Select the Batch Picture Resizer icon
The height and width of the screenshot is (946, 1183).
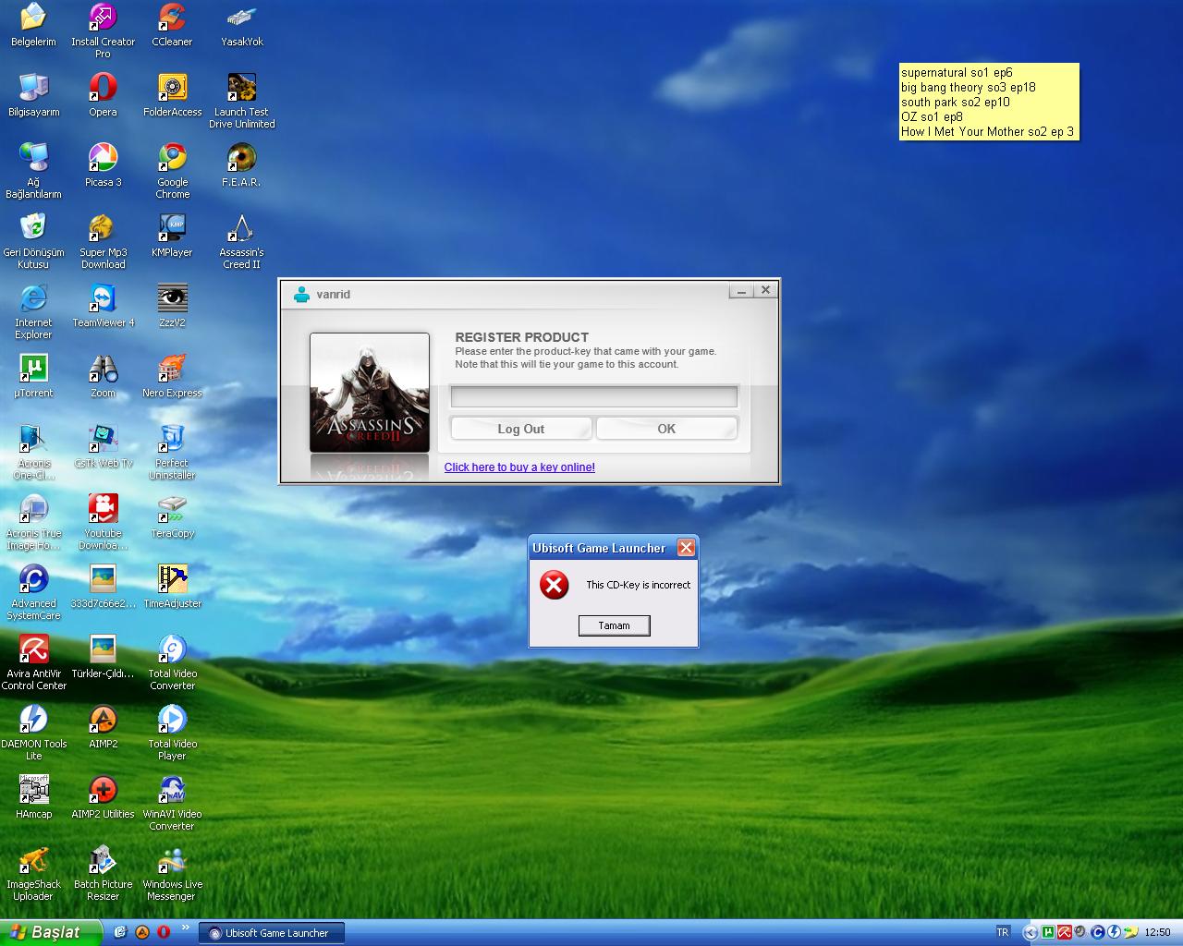coord(103,873)
